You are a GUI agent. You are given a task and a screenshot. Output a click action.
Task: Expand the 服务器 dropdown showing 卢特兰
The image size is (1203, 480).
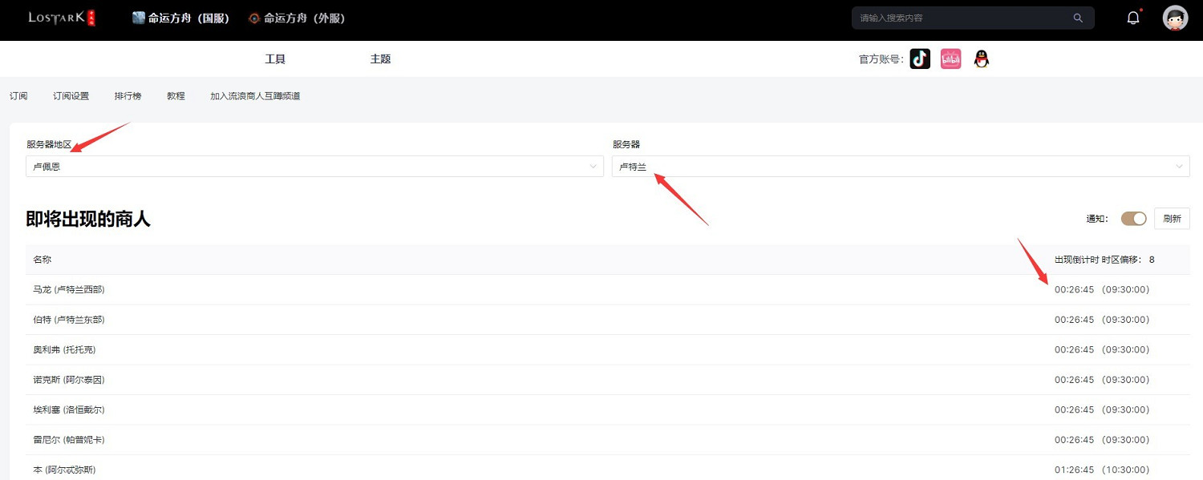pyautogui.click(x=900, y=166)
